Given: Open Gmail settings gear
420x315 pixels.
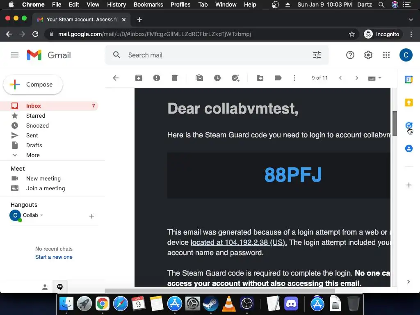Looking at the screenshot, I should [x=368, y=55].
